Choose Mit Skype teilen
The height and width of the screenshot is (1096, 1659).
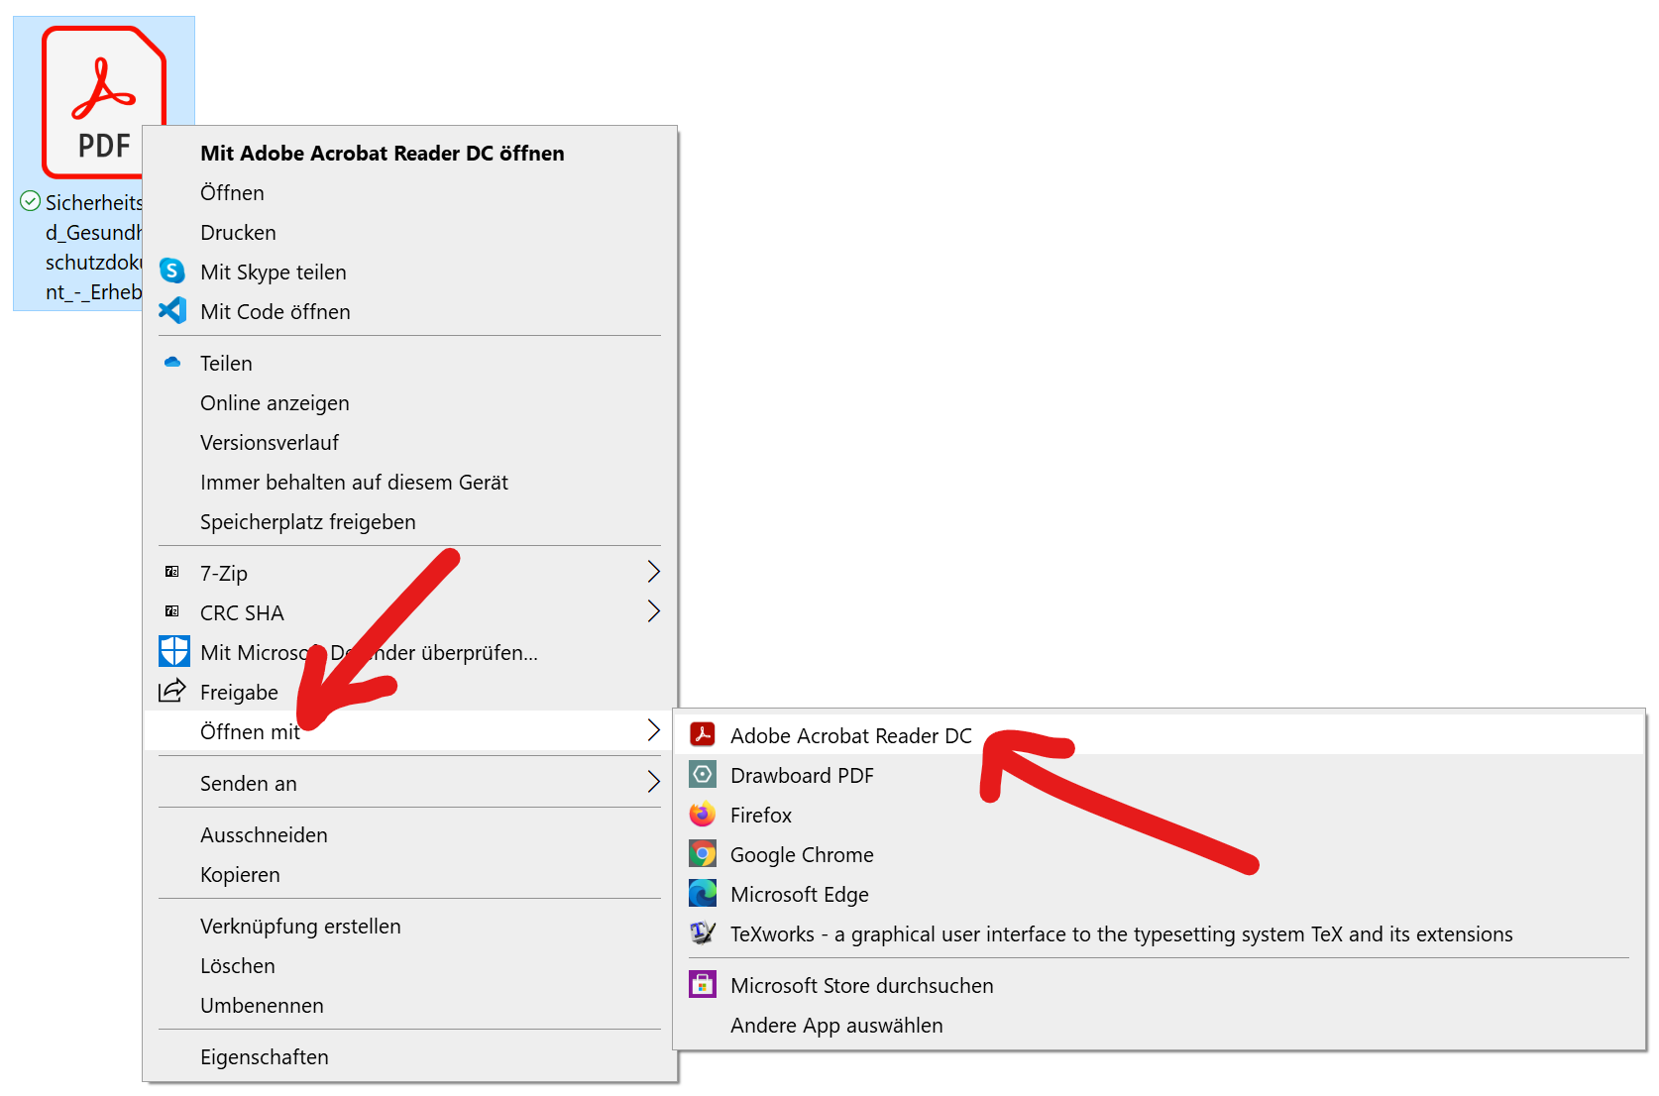click(x=410, y=272)
